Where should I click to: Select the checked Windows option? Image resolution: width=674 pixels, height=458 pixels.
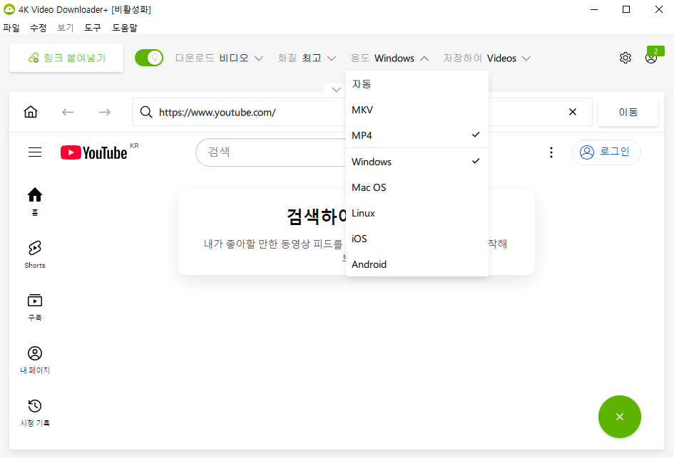click(417, 162)
